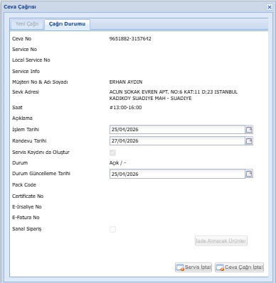
Task: Click the icon on Servis İptal button
Action: [x=180, y=267]
